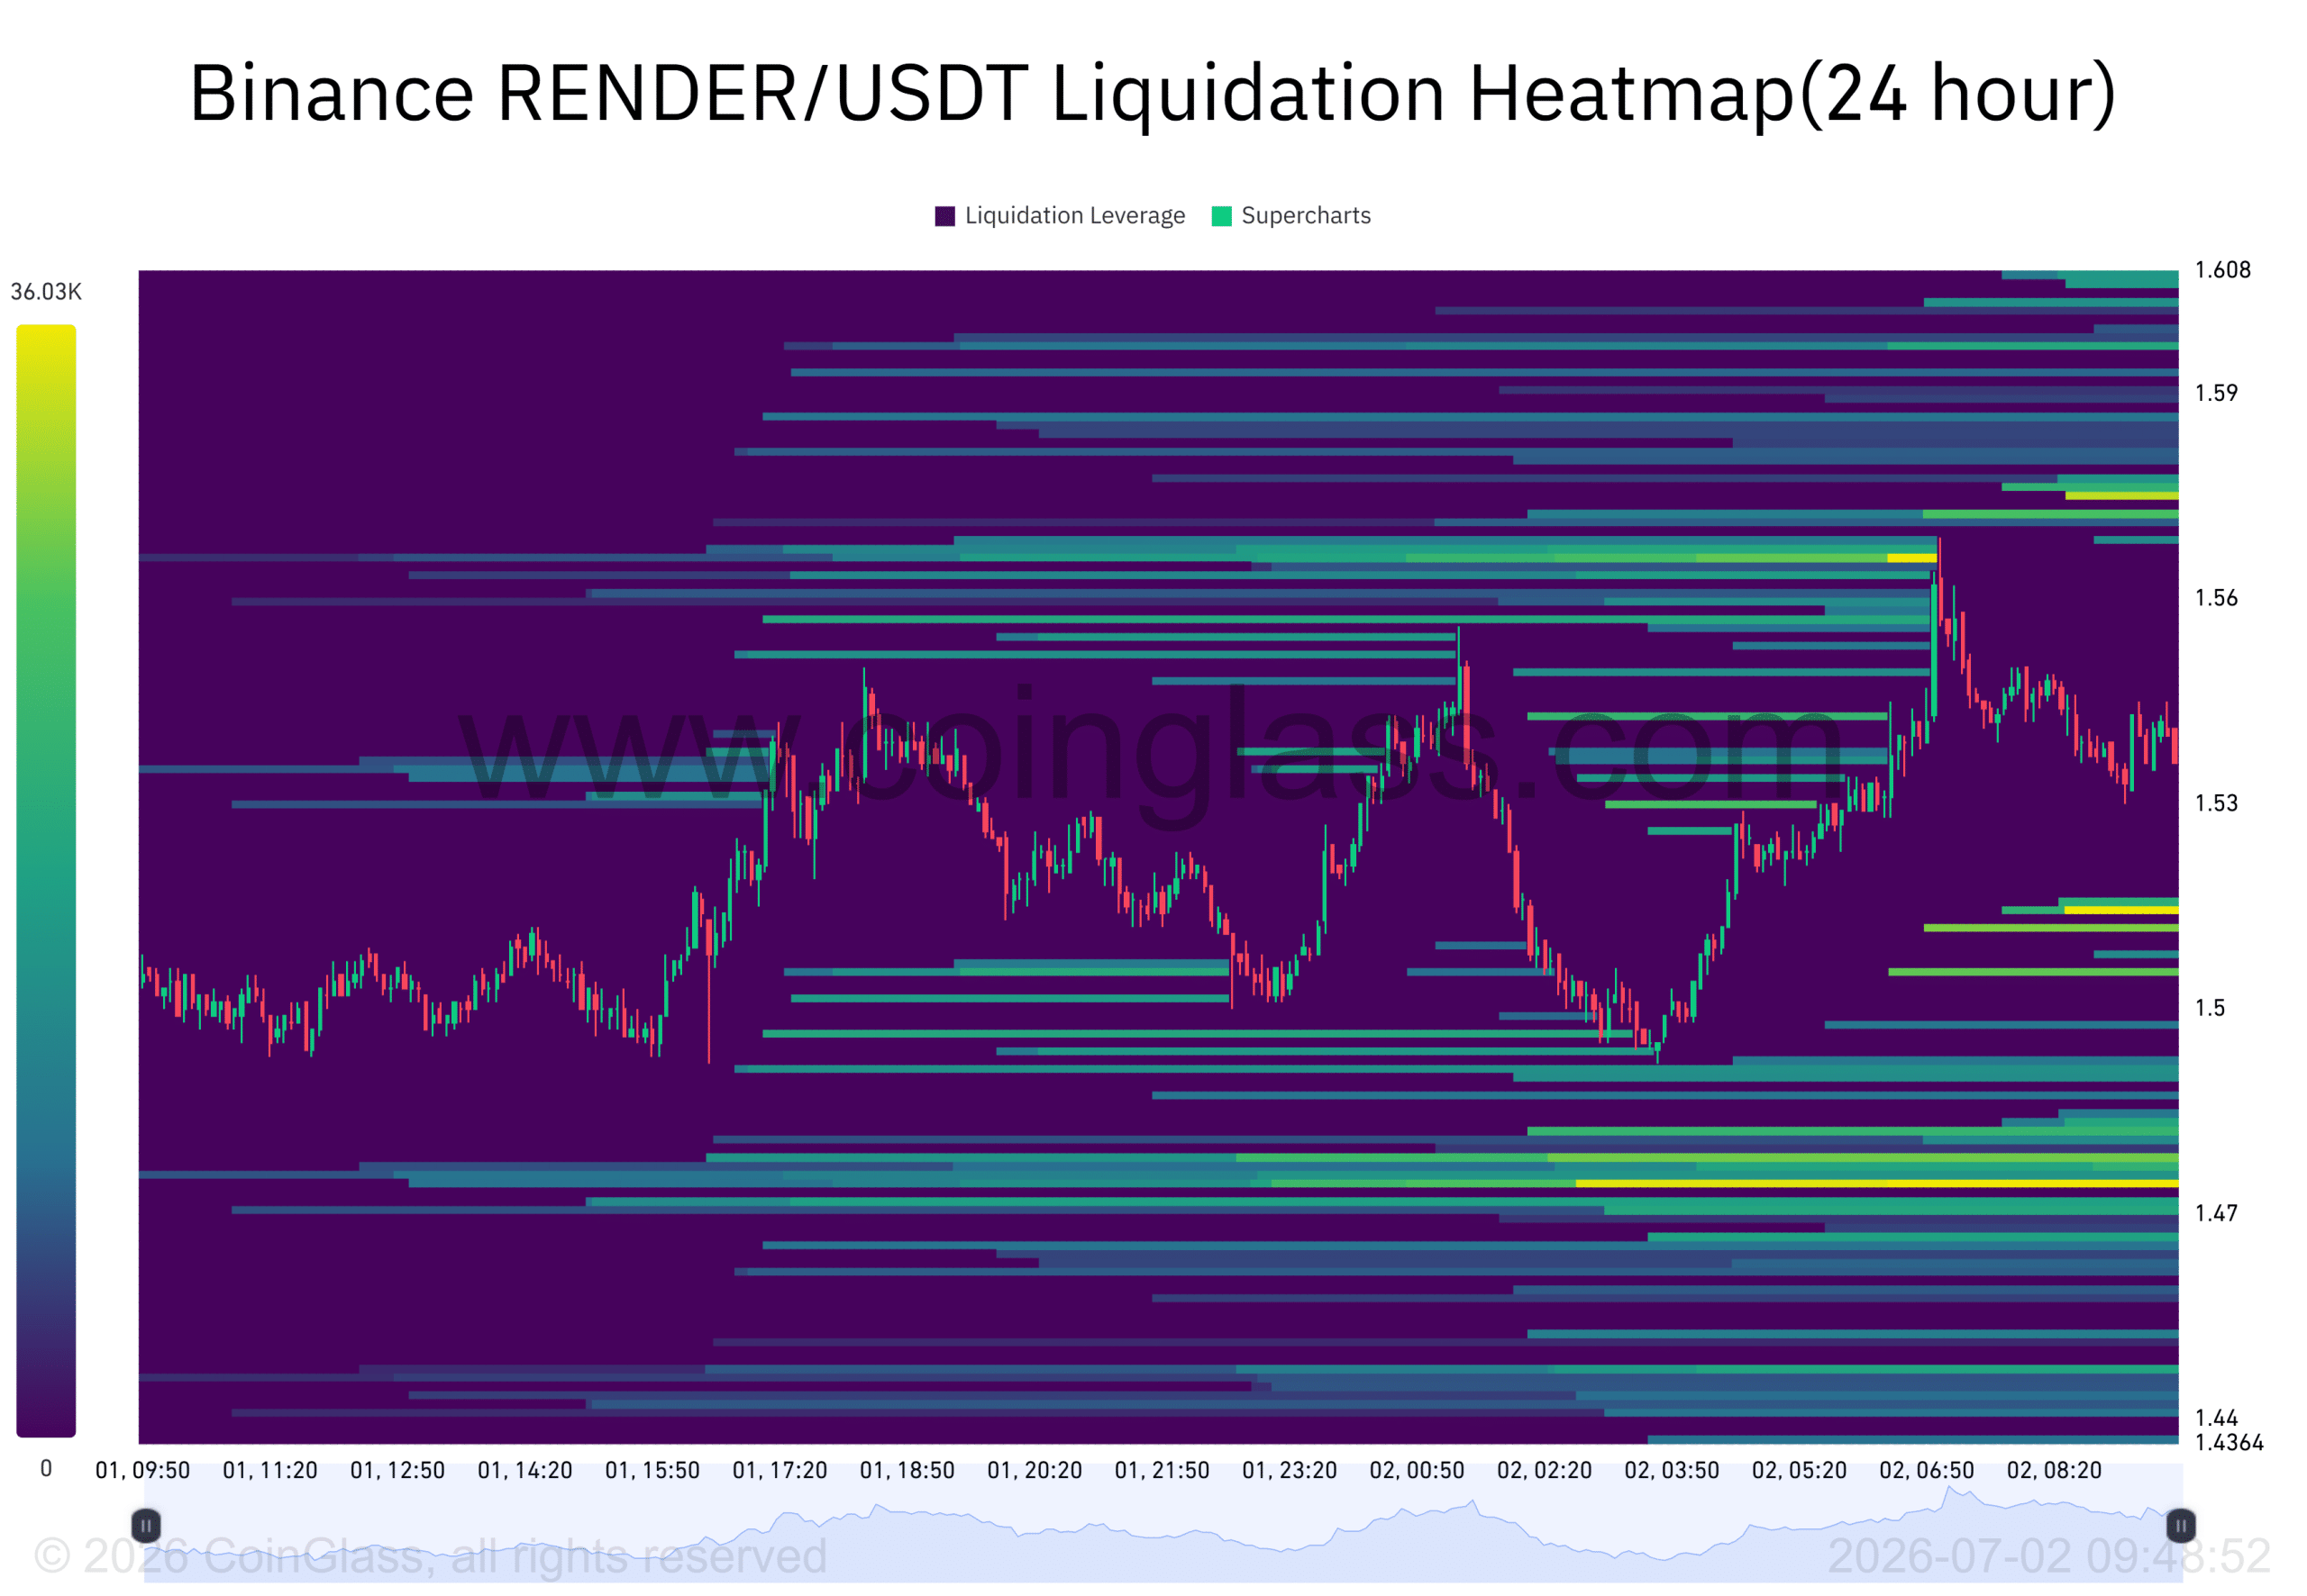Toggle the Liquidation Leverage legend entry

pos(1060,216)
